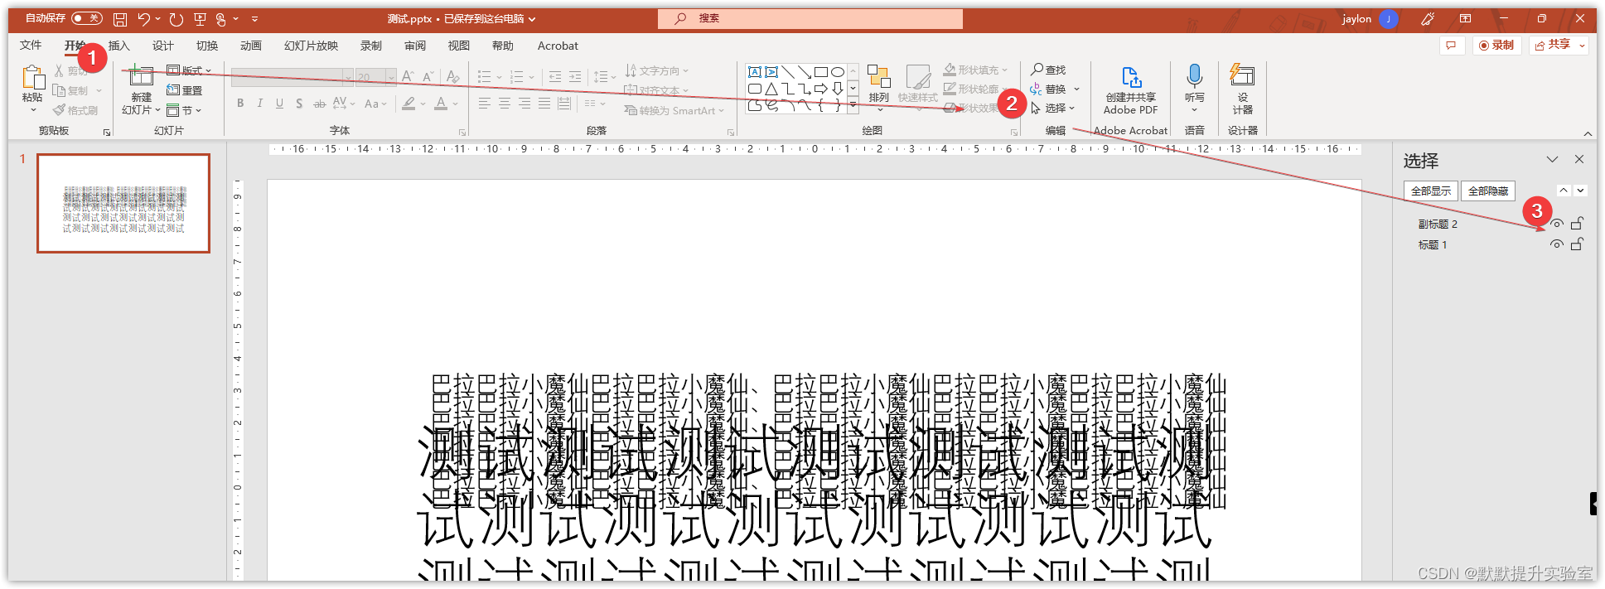Center-align the paragraph text
The height and width of the screenshot is (589, 1605).
[x=505, y=104]
